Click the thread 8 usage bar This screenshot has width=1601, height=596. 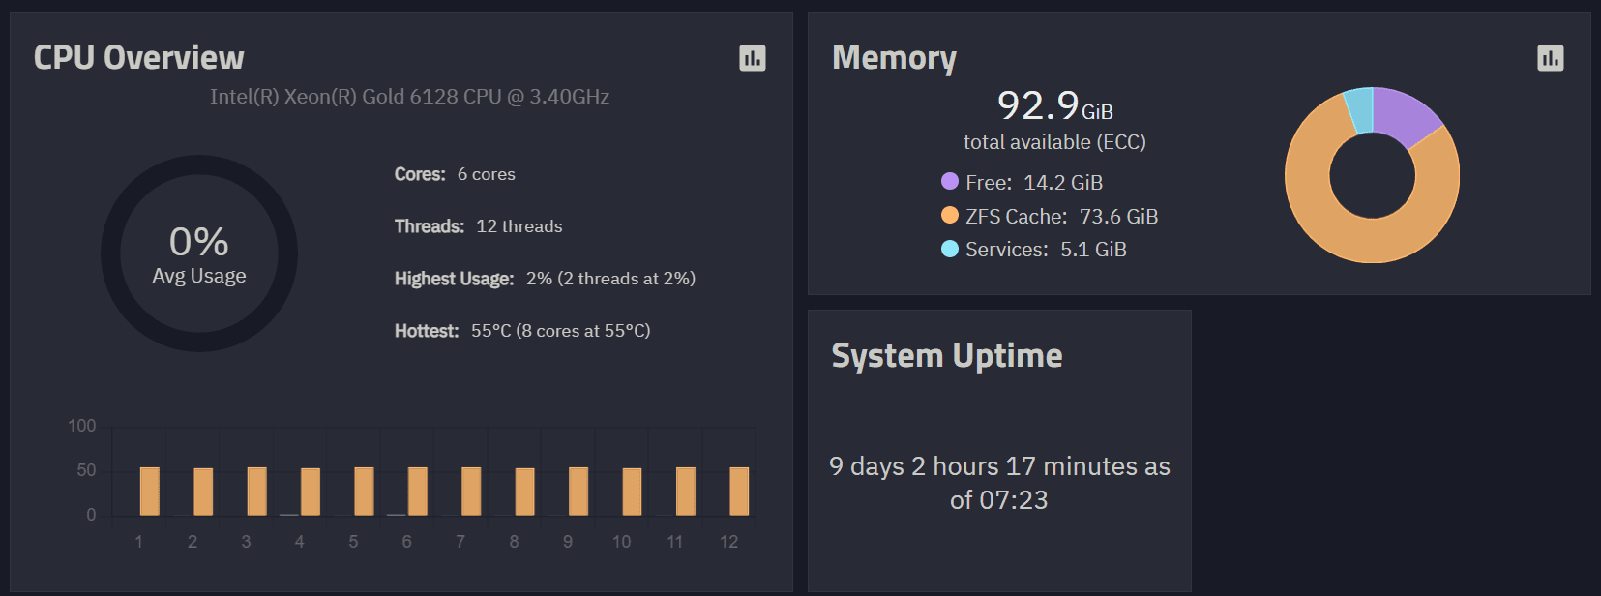(524, 492)
